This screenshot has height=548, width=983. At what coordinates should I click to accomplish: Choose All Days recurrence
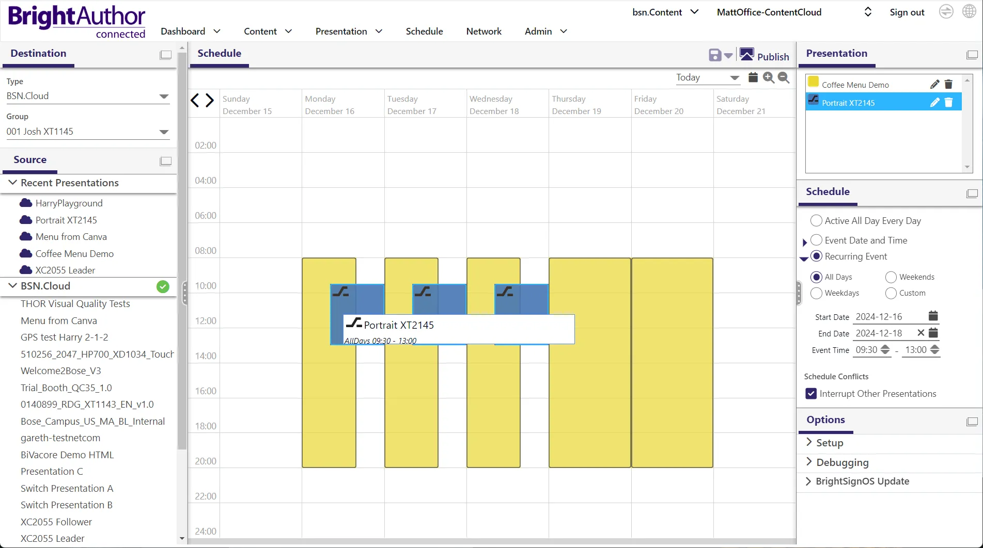(816, 277)
